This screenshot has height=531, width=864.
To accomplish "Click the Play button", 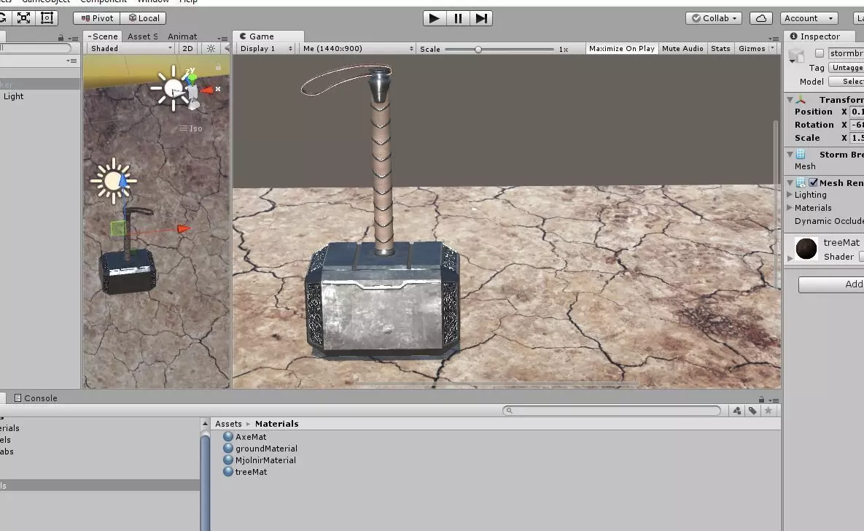I will (x=435, y=18).
